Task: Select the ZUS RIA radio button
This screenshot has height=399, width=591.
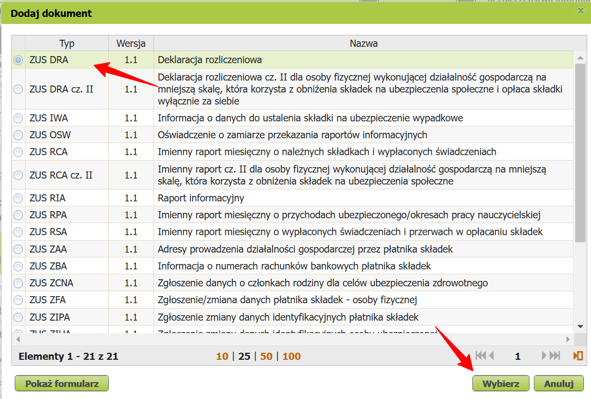Action: (x=18, y=198)
